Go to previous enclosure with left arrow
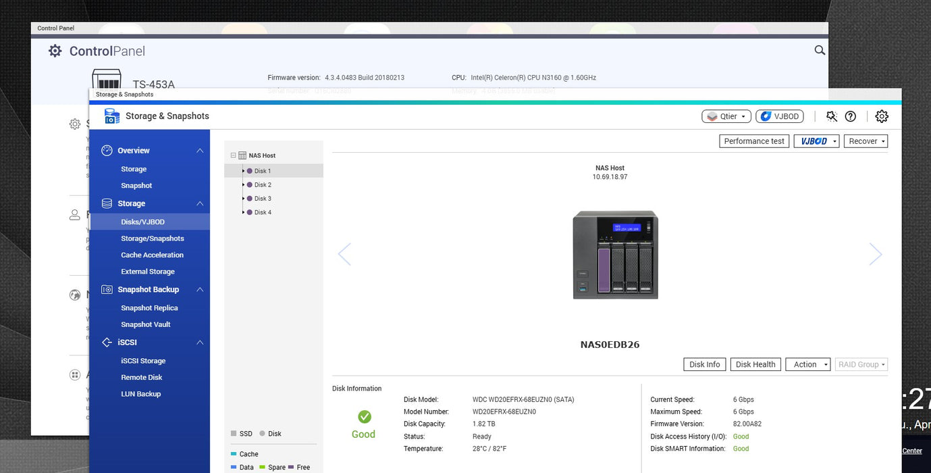The image size is (931, 473). pos(344,254)
